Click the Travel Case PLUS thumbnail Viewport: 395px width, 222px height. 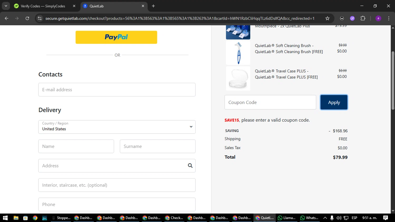(x=238, y=78)
